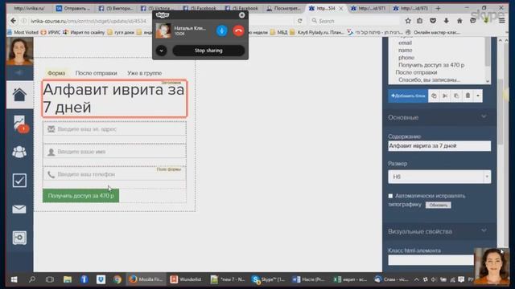Open Task View on taskbar
515x289 pixels.
tap(50, 279)
